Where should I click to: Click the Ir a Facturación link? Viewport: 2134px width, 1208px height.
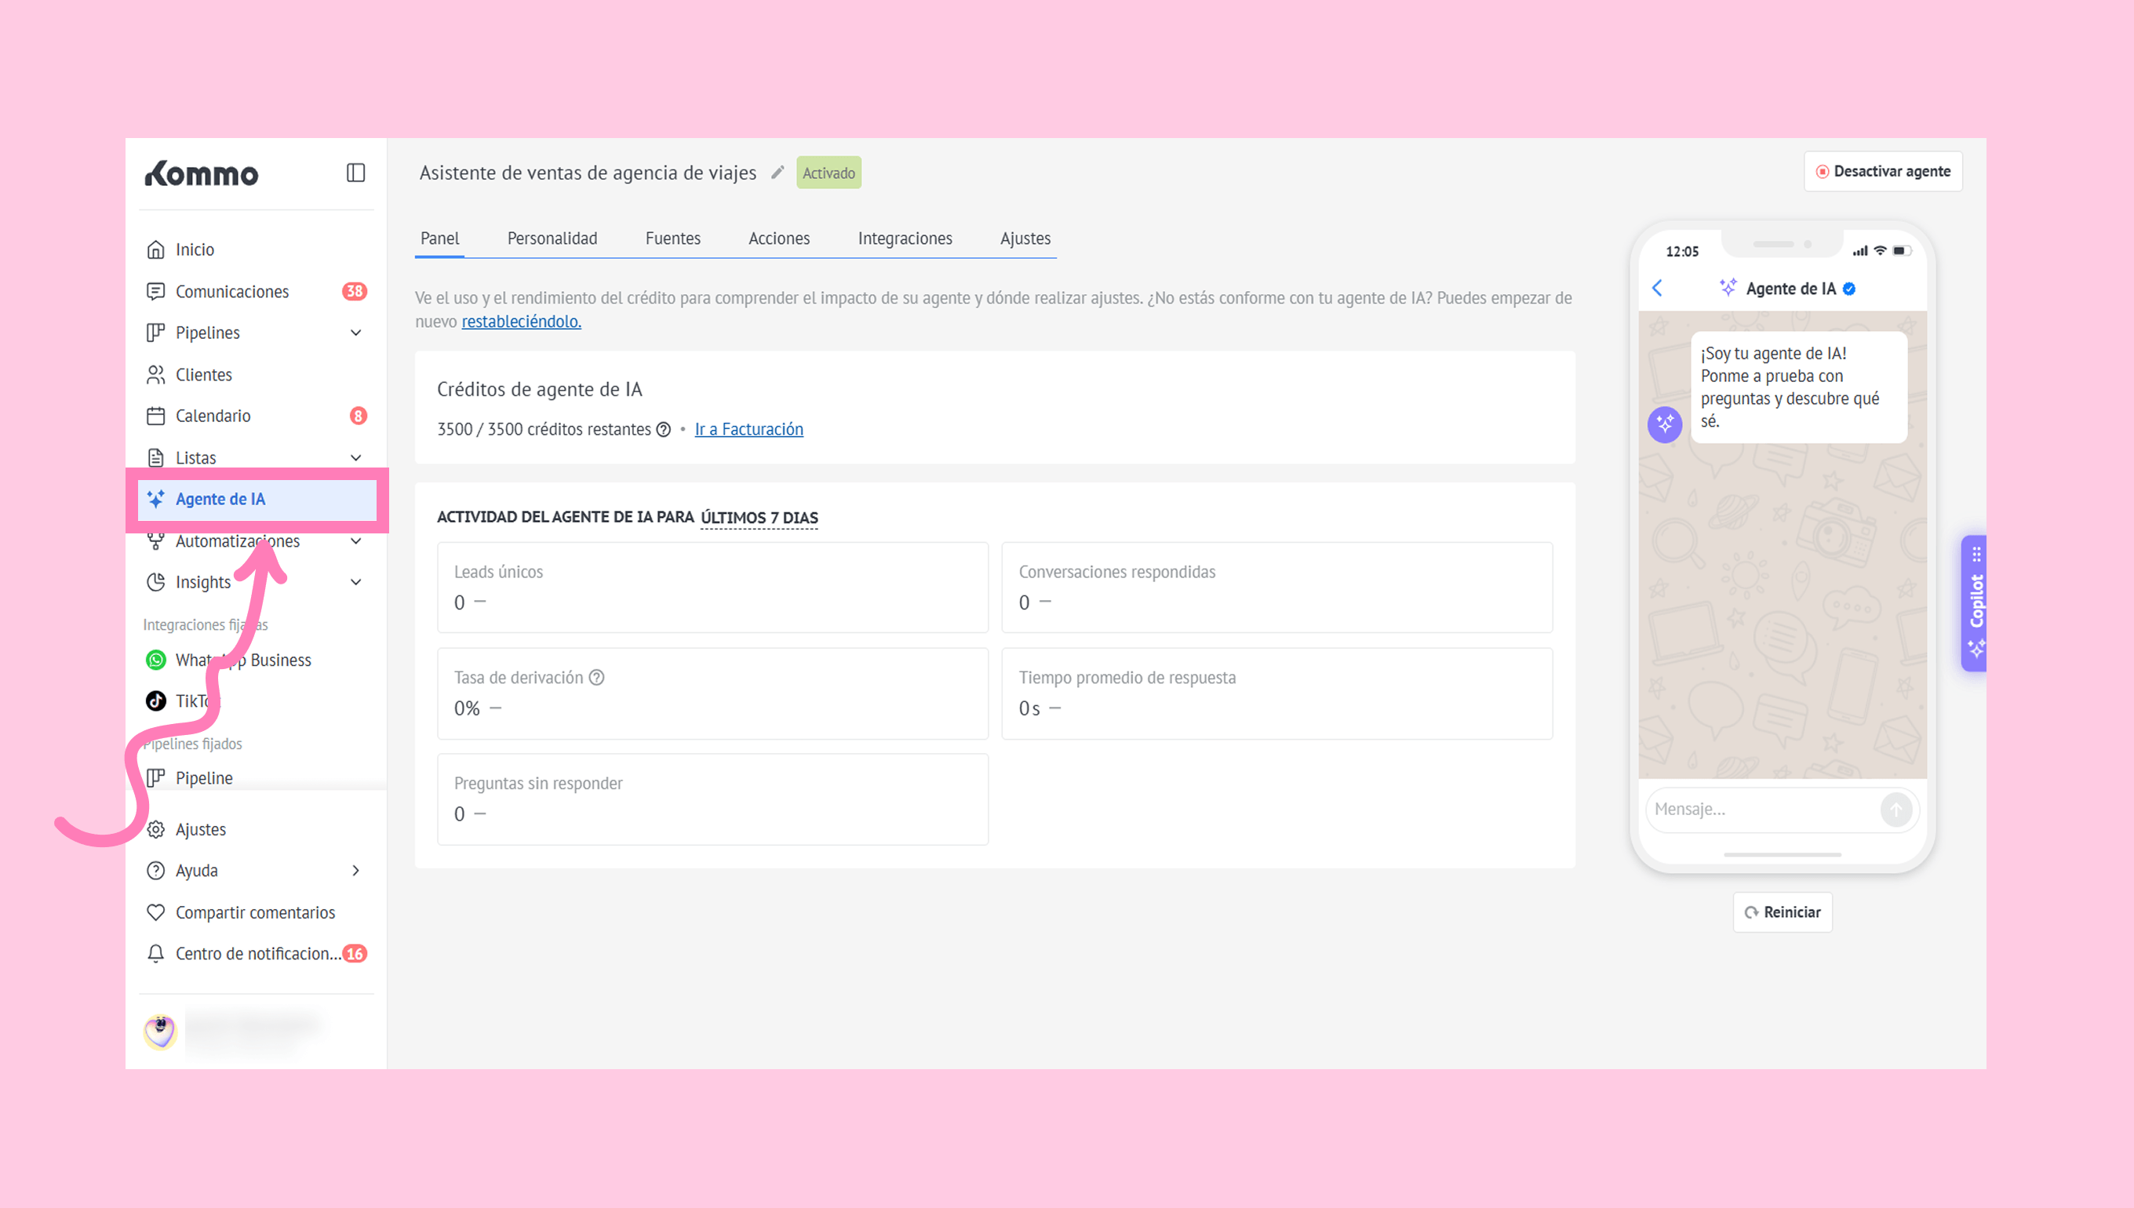pos(748,429)
